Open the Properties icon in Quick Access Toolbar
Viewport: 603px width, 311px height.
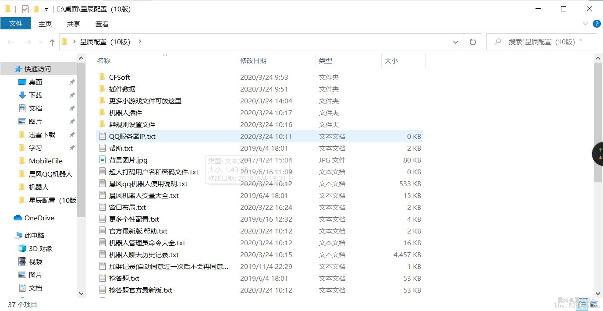pos(25,8)
